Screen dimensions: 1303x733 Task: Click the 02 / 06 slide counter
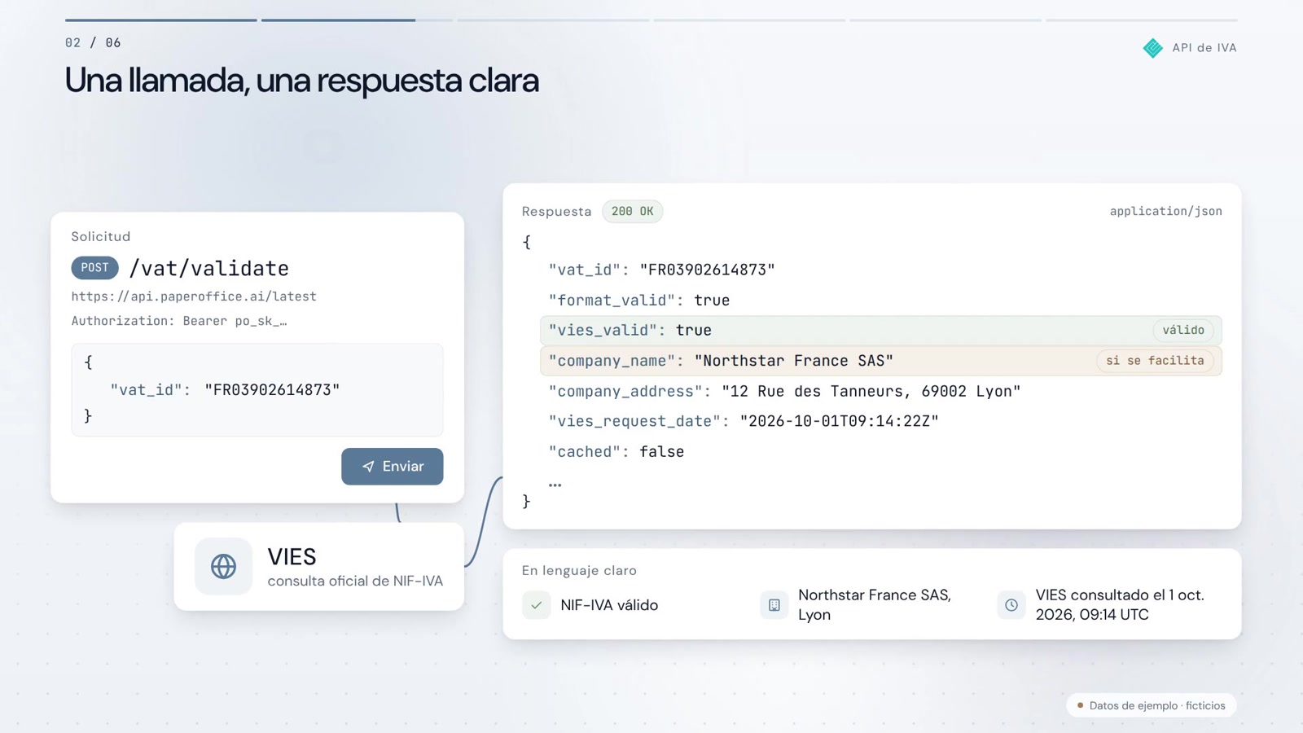click(93, 42)
